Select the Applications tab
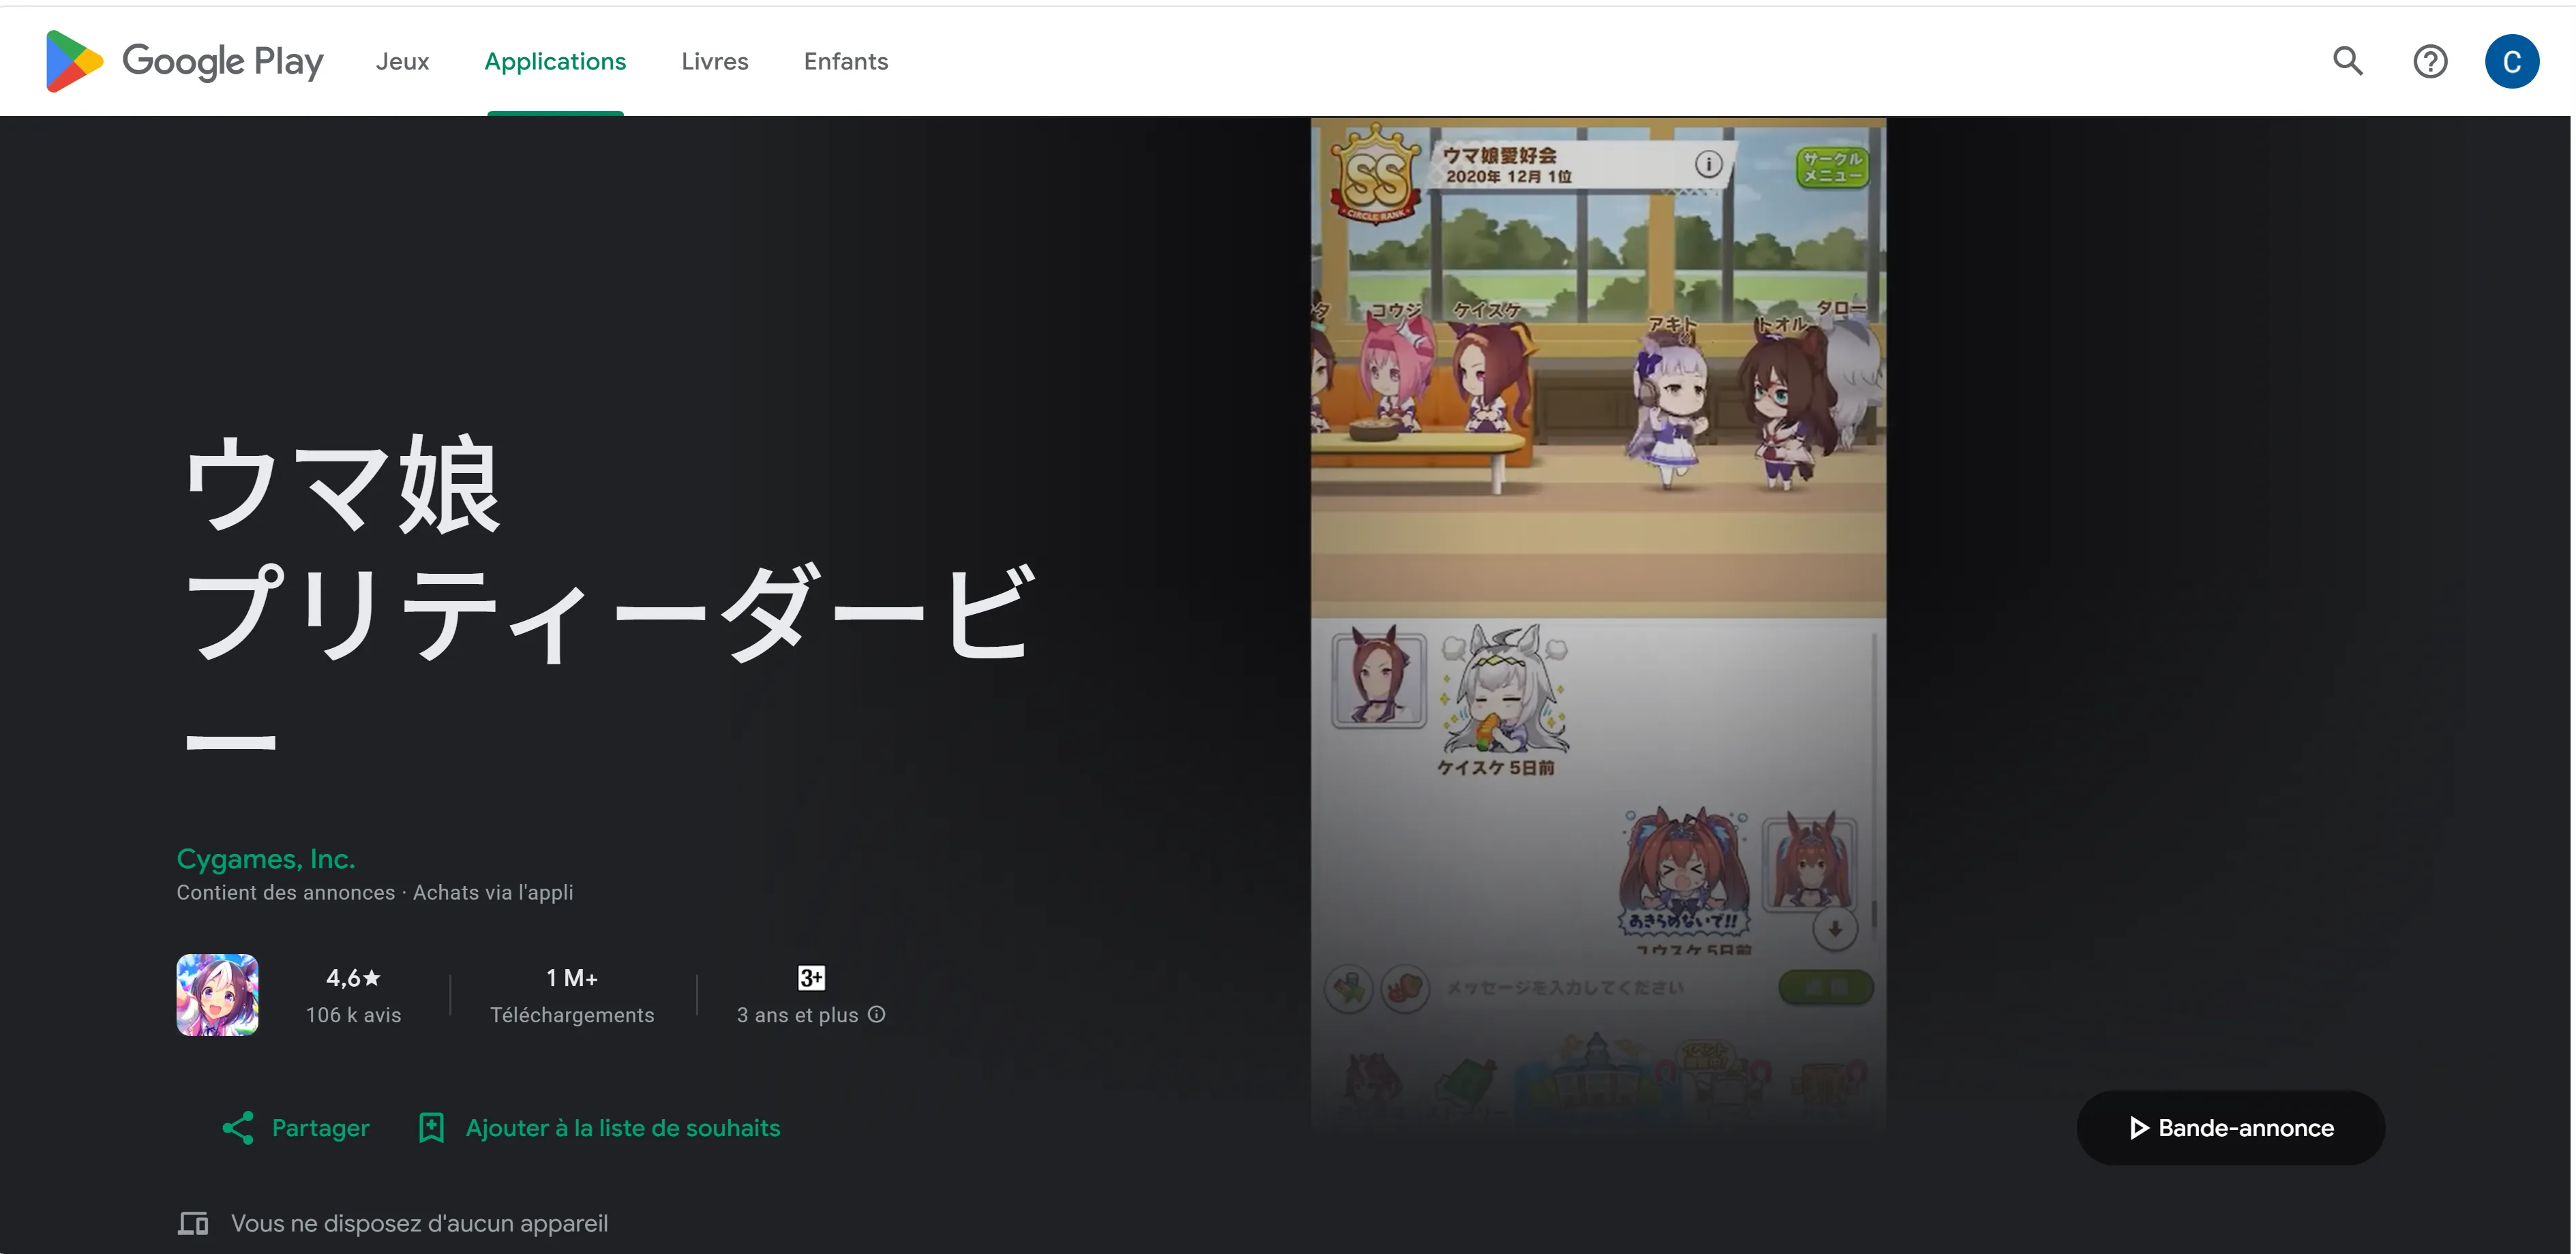 [x=555, y=61]
